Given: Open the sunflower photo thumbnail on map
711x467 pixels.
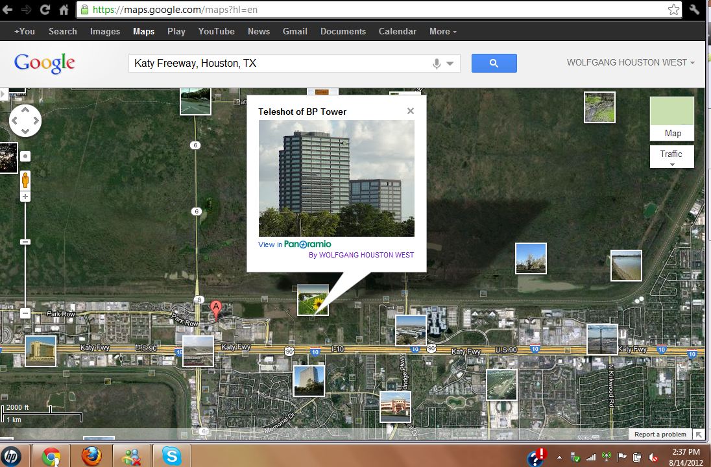Looking at the screenshot, I should (313, 300).
